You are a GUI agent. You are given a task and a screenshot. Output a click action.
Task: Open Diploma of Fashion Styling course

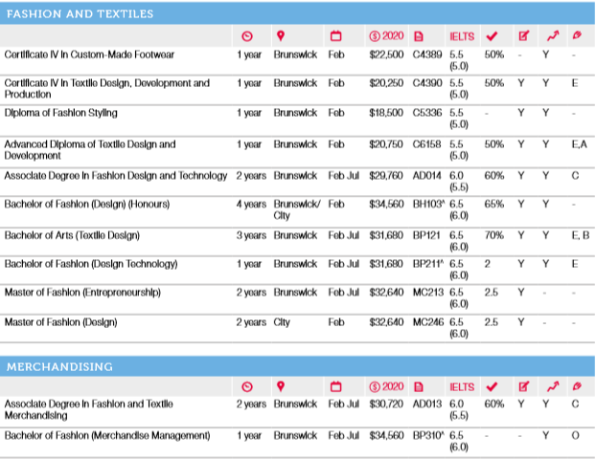(x=61, y=113)
